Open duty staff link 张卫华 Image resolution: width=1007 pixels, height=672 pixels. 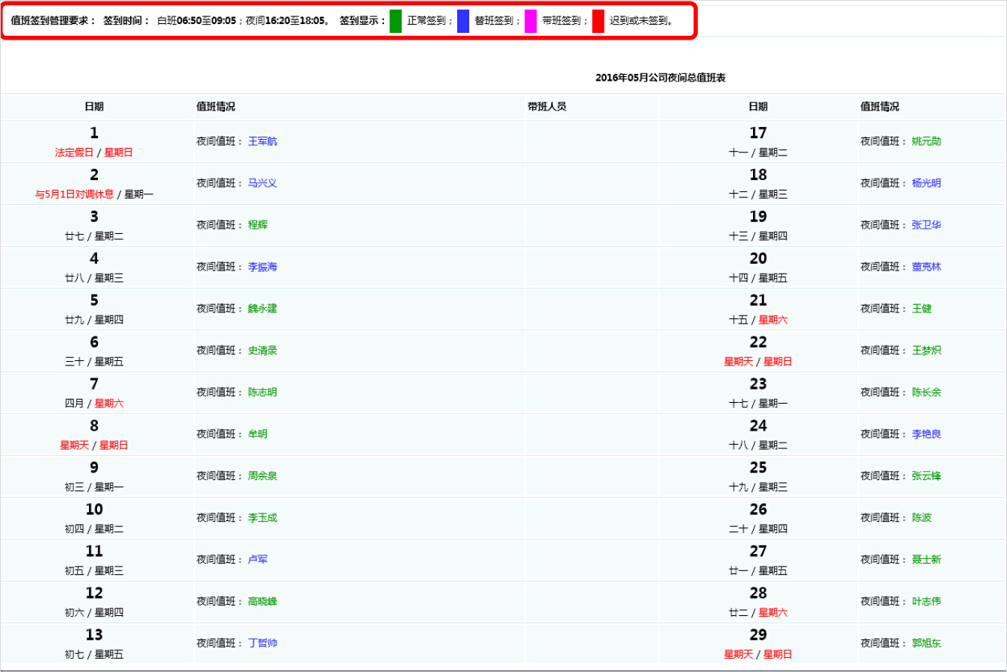[x=926, y=225]
